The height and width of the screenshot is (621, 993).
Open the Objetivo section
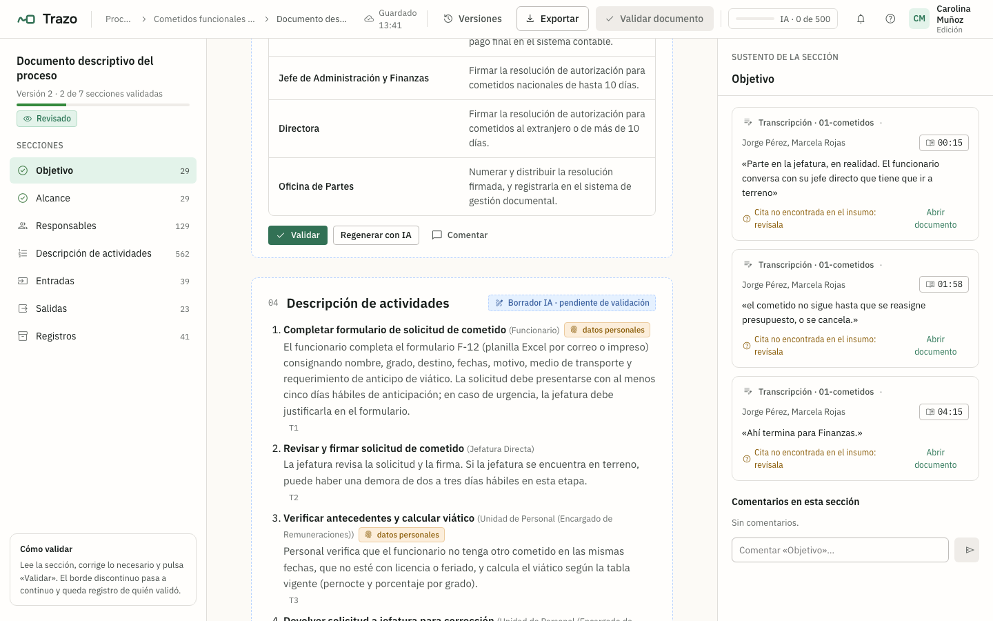click(103, 170)
